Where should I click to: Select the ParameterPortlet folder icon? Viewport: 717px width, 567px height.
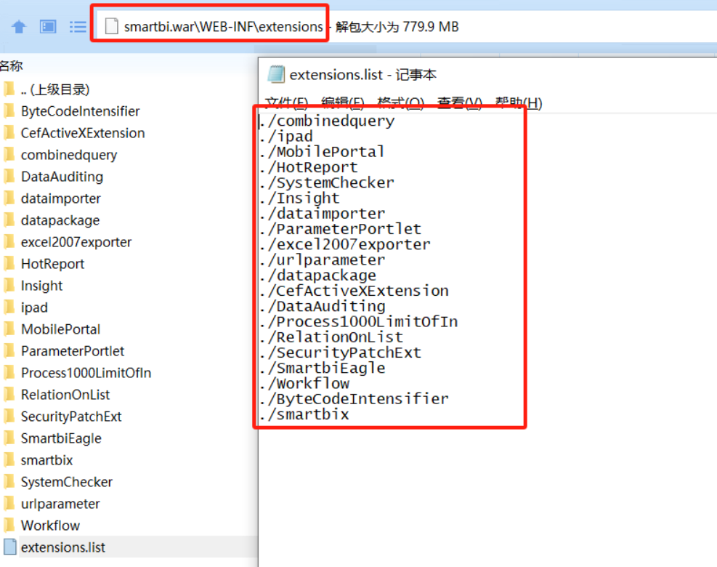coord(8,350)
